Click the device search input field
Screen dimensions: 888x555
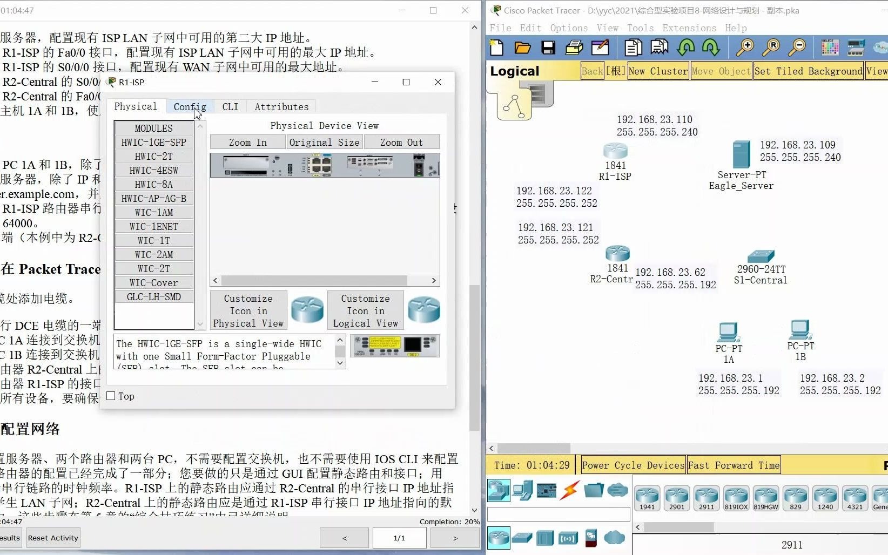point(559,513)
